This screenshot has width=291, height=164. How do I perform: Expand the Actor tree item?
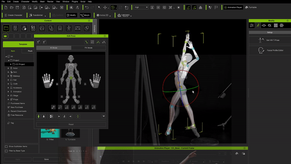pyautogui.click(x=8, y=68)
